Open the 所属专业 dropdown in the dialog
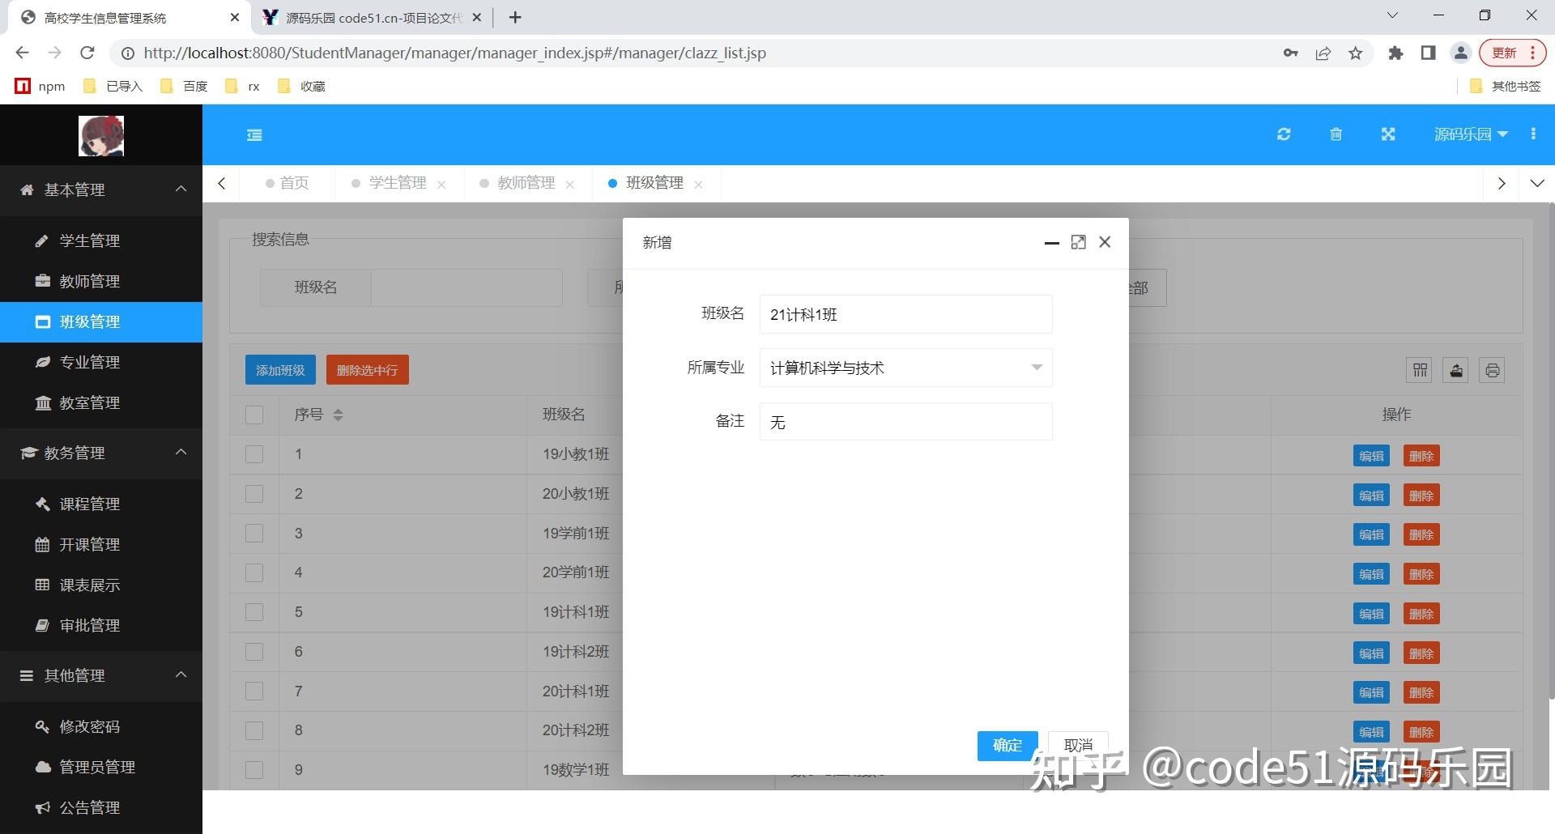The height and width of the screenshot is (834, 1555). 1037,368
